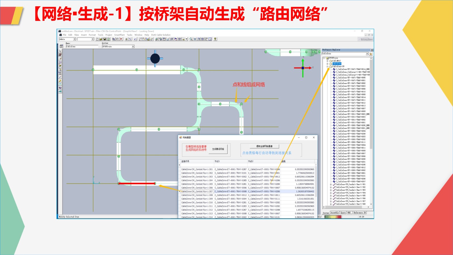Screen dimensions: 453x255
Task: Open Workspace Explorer CableZone filter dropdown
Action: 367,54
